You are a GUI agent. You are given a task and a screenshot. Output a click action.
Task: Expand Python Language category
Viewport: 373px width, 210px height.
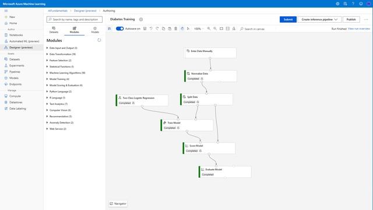pyautogui.click(x=59, y=91)
